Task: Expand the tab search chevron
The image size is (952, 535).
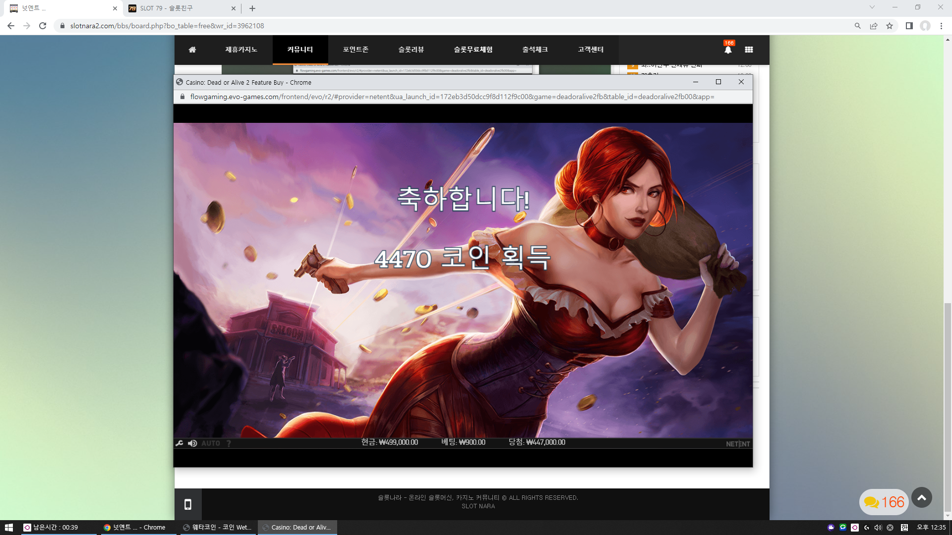Action: pyautogui.click(x=872, y=7)
